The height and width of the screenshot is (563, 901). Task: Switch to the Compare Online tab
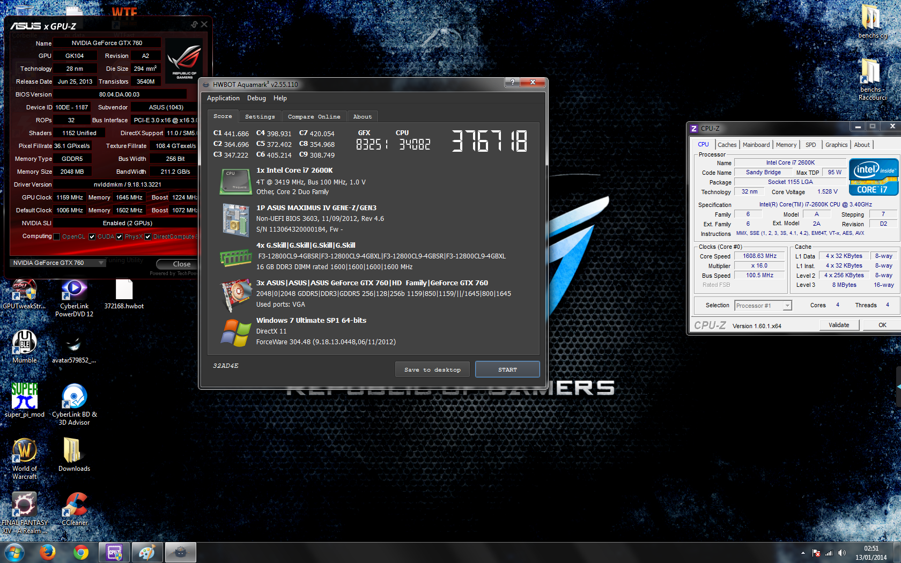coord(314,116)
